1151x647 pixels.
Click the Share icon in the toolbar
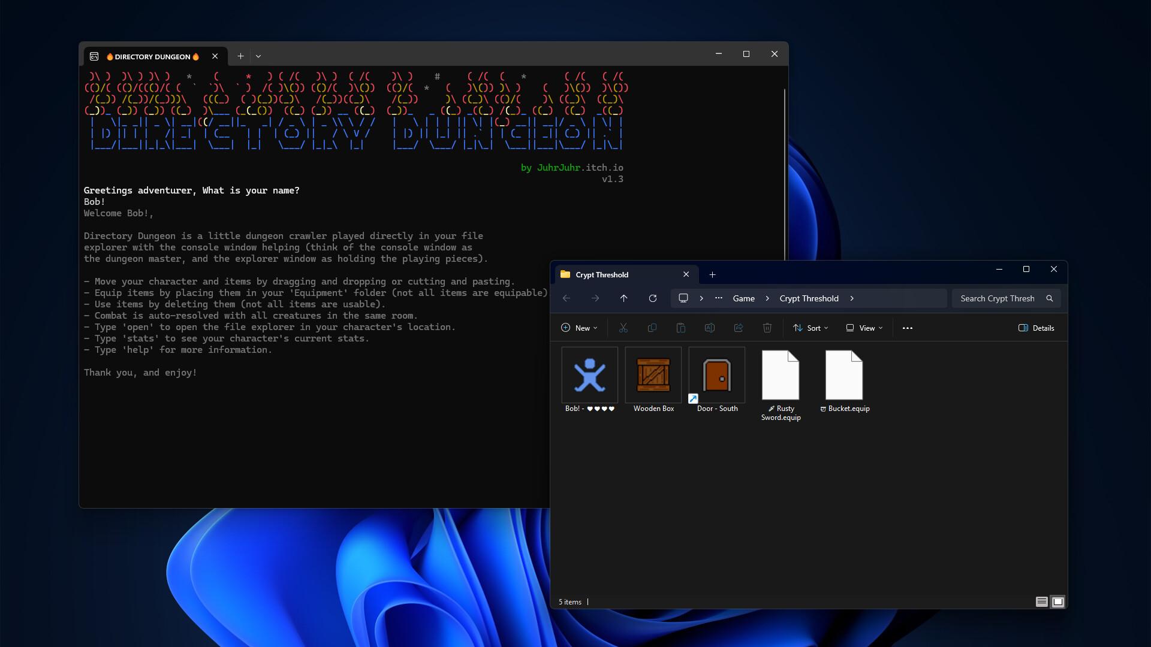(x=739, y=328)
